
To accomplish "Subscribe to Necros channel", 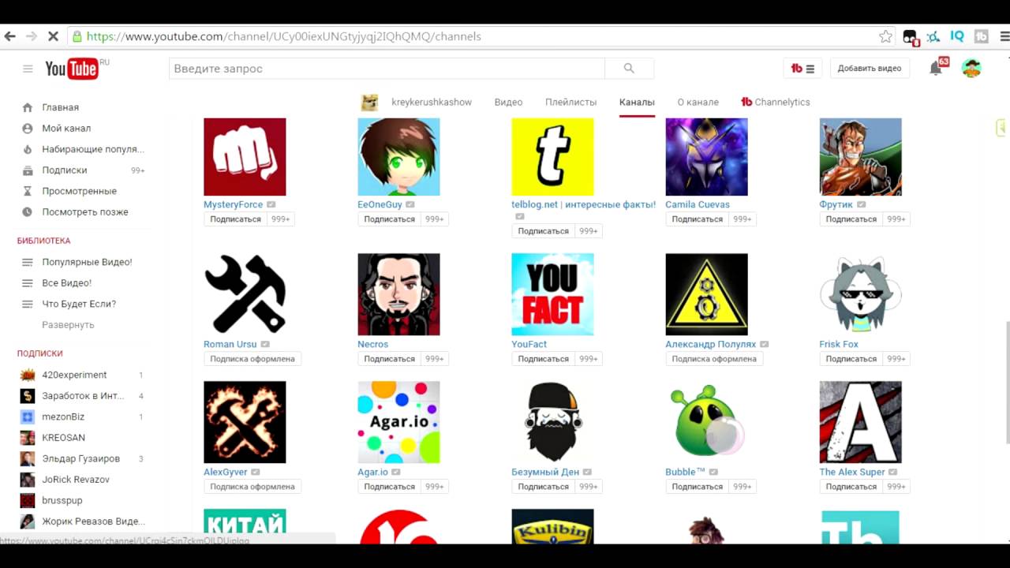I will click(x=389, y=359).
